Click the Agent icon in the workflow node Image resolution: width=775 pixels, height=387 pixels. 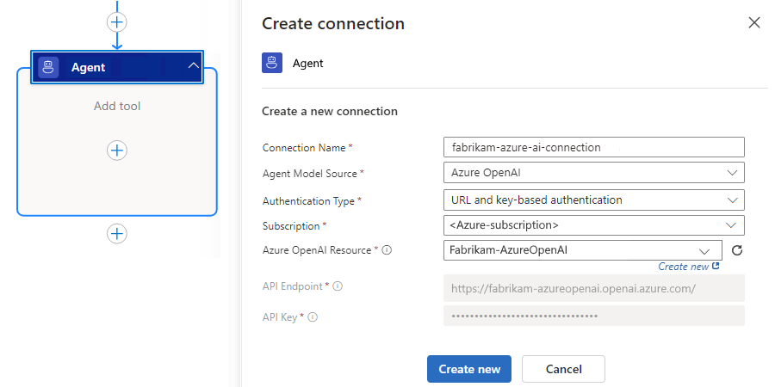click(48, 67)
